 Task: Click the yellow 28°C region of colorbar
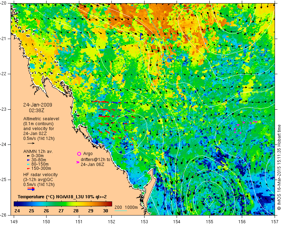pos(76,204)
